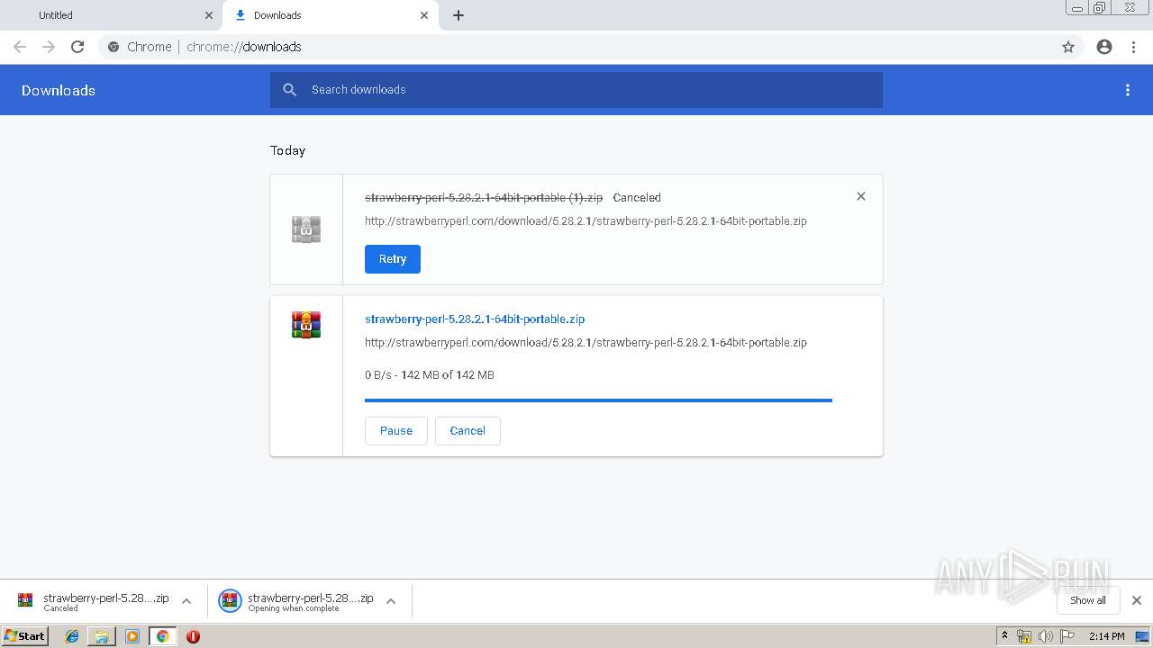
Task: Expand options for opening-when-complete shelf download
Action: click(391, 601)
